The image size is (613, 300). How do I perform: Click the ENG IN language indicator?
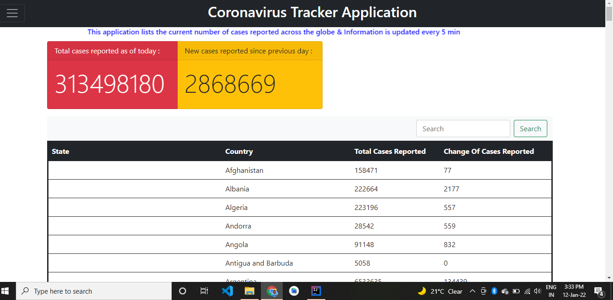[x=551, y=291]
